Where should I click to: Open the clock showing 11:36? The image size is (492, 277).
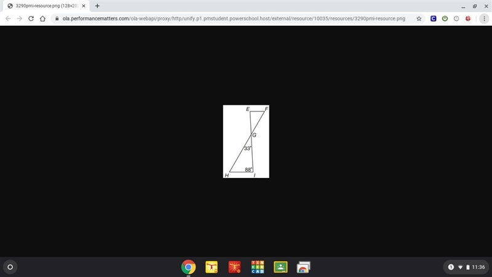(x=478, y=267)
